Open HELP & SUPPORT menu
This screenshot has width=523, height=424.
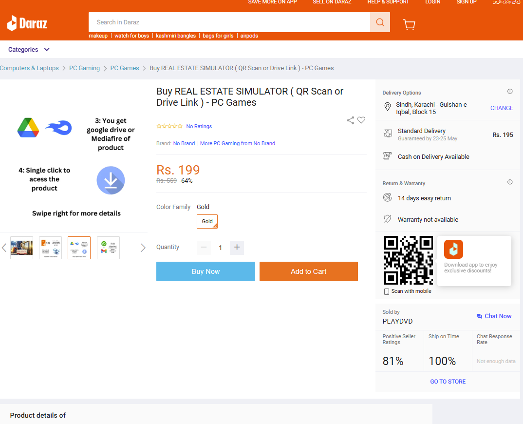[388, 2]
